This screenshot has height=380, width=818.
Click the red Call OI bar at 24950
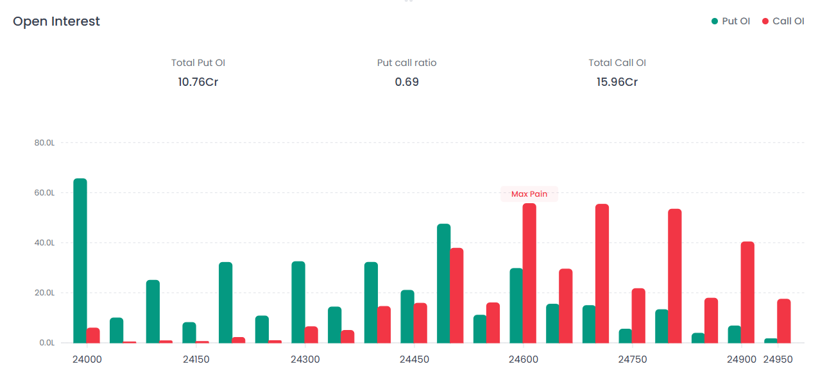pyautogui.click(x=784, y=321)
